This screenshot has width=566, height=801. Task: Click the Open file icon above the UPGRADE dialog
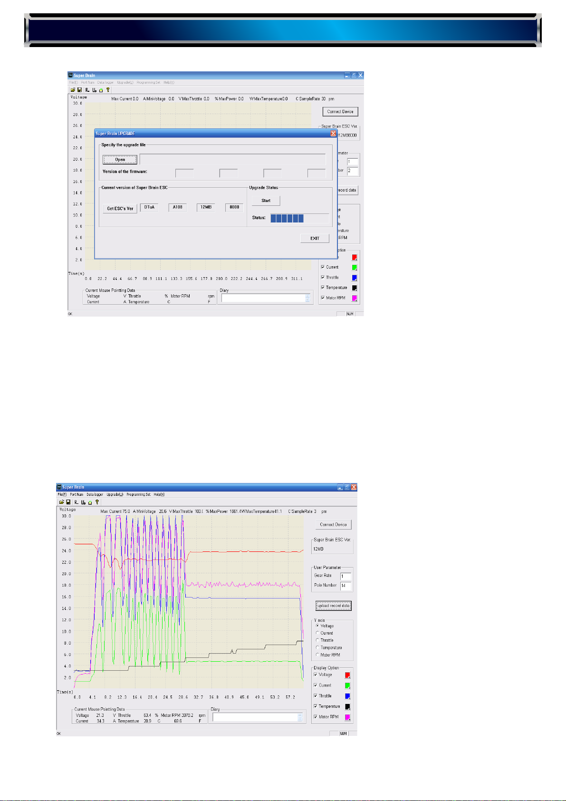tap(73, 90)
